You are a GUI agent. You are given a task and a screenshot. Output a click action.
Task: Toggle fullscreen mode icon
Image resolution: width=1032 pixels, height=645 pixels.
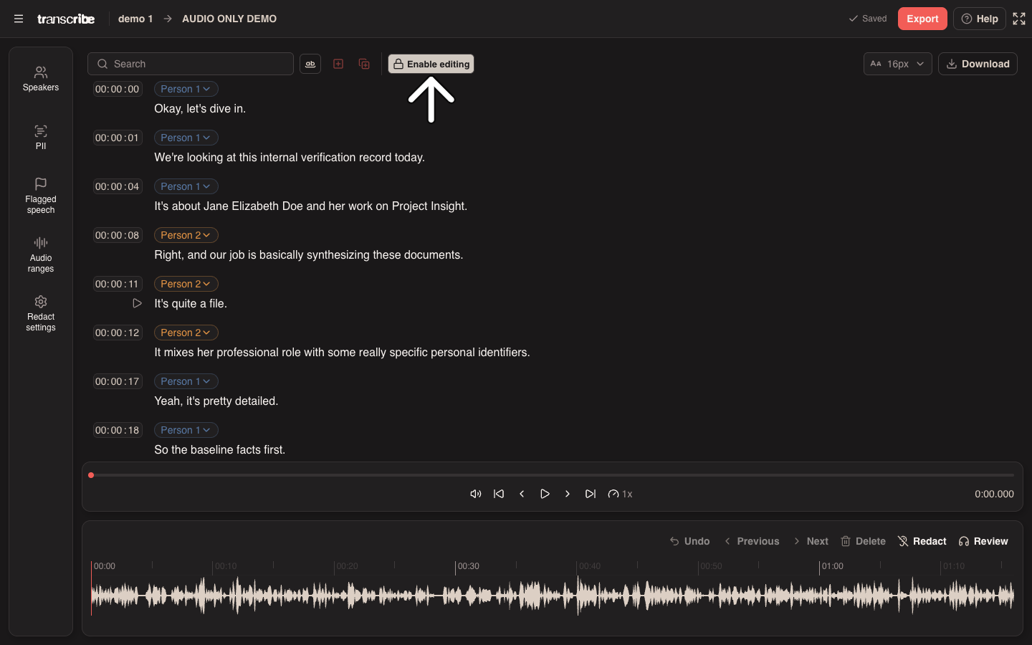click(x=1019, y=19)
